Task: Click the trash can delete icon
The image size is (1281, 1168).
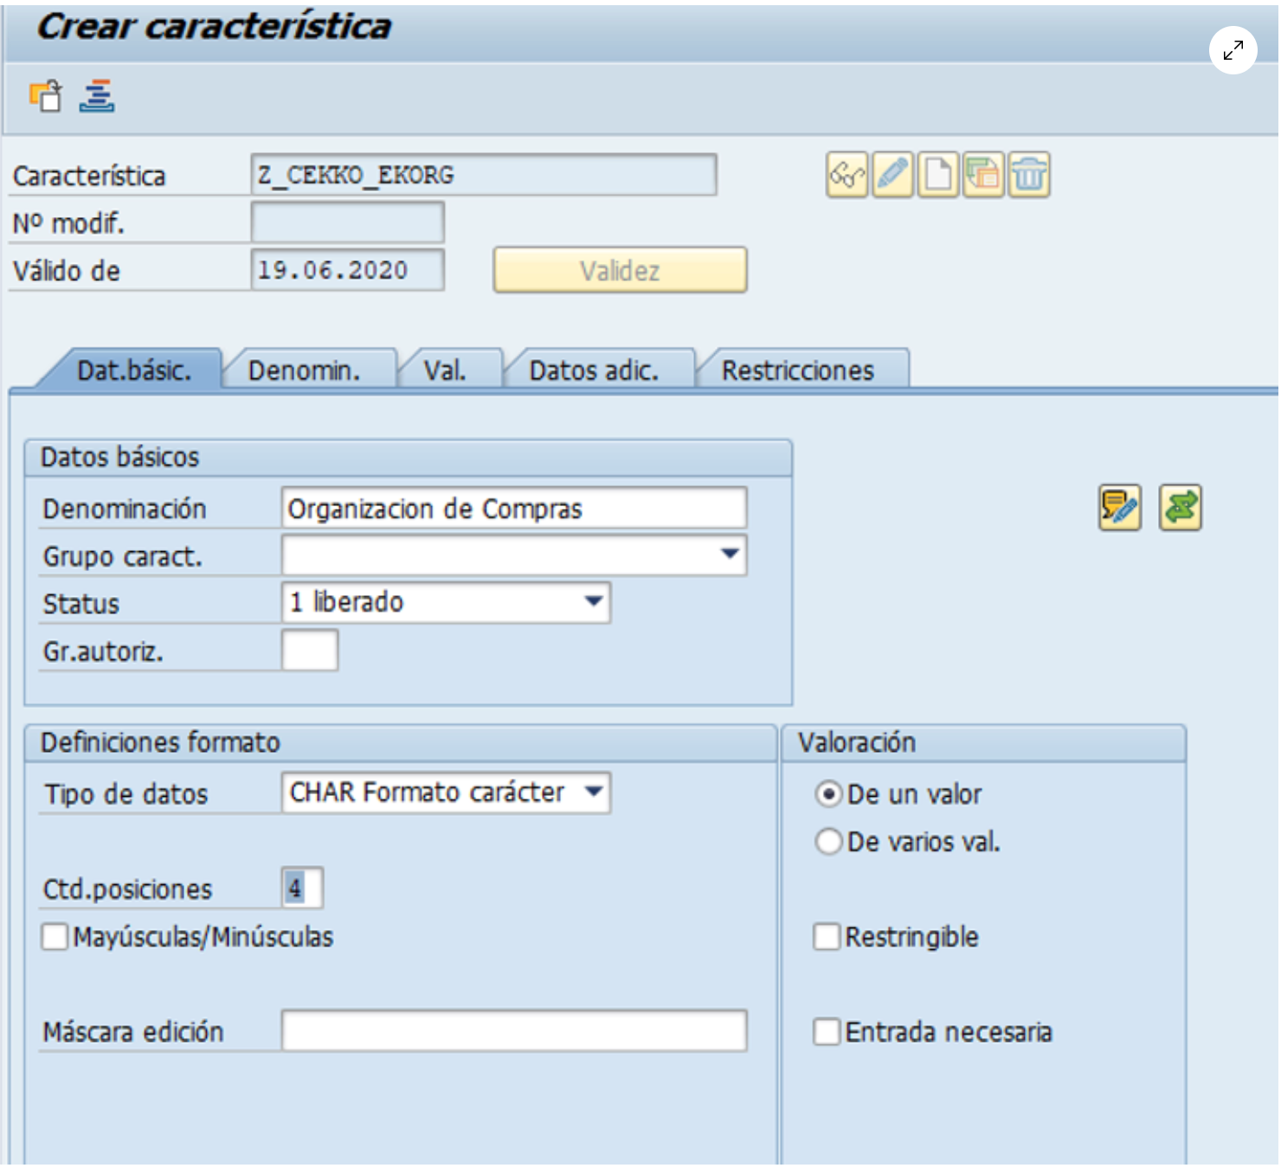Action: click(1029, 176)
